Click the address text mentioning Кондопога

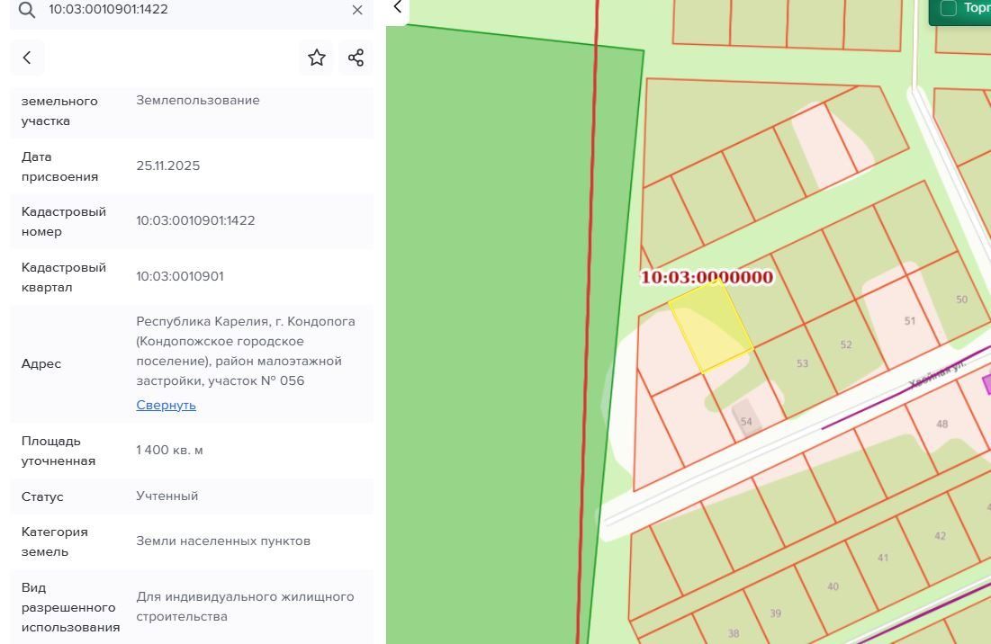(x=246, y=351)
